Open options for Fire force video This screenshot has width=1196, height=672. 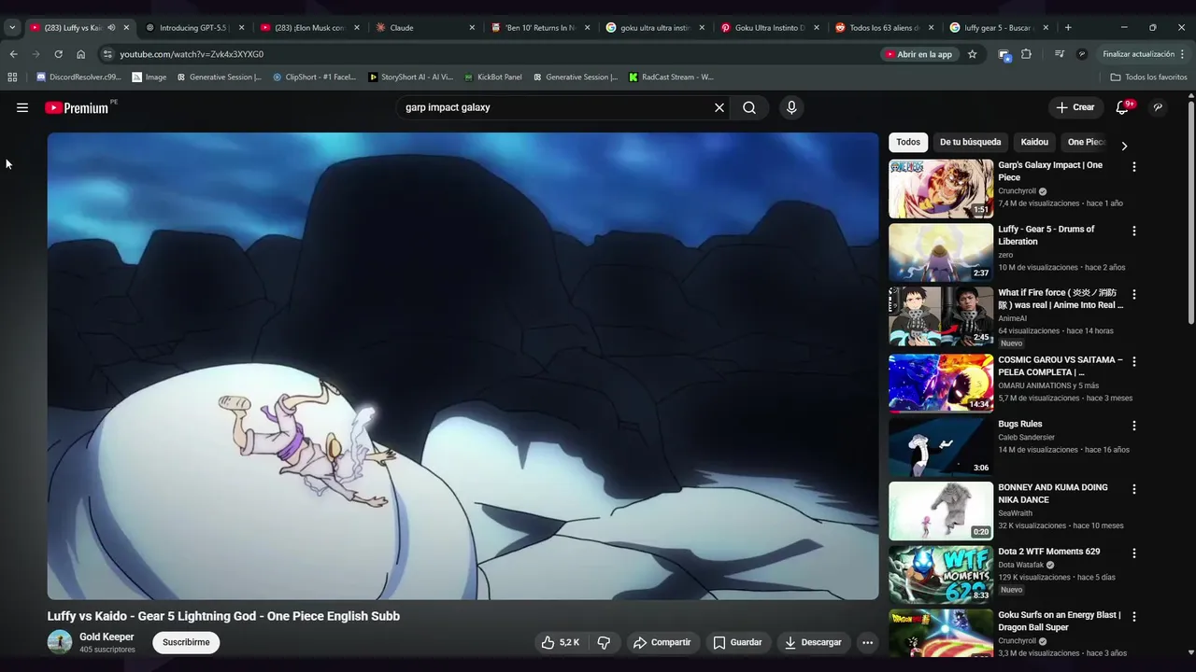point(1134,294)
